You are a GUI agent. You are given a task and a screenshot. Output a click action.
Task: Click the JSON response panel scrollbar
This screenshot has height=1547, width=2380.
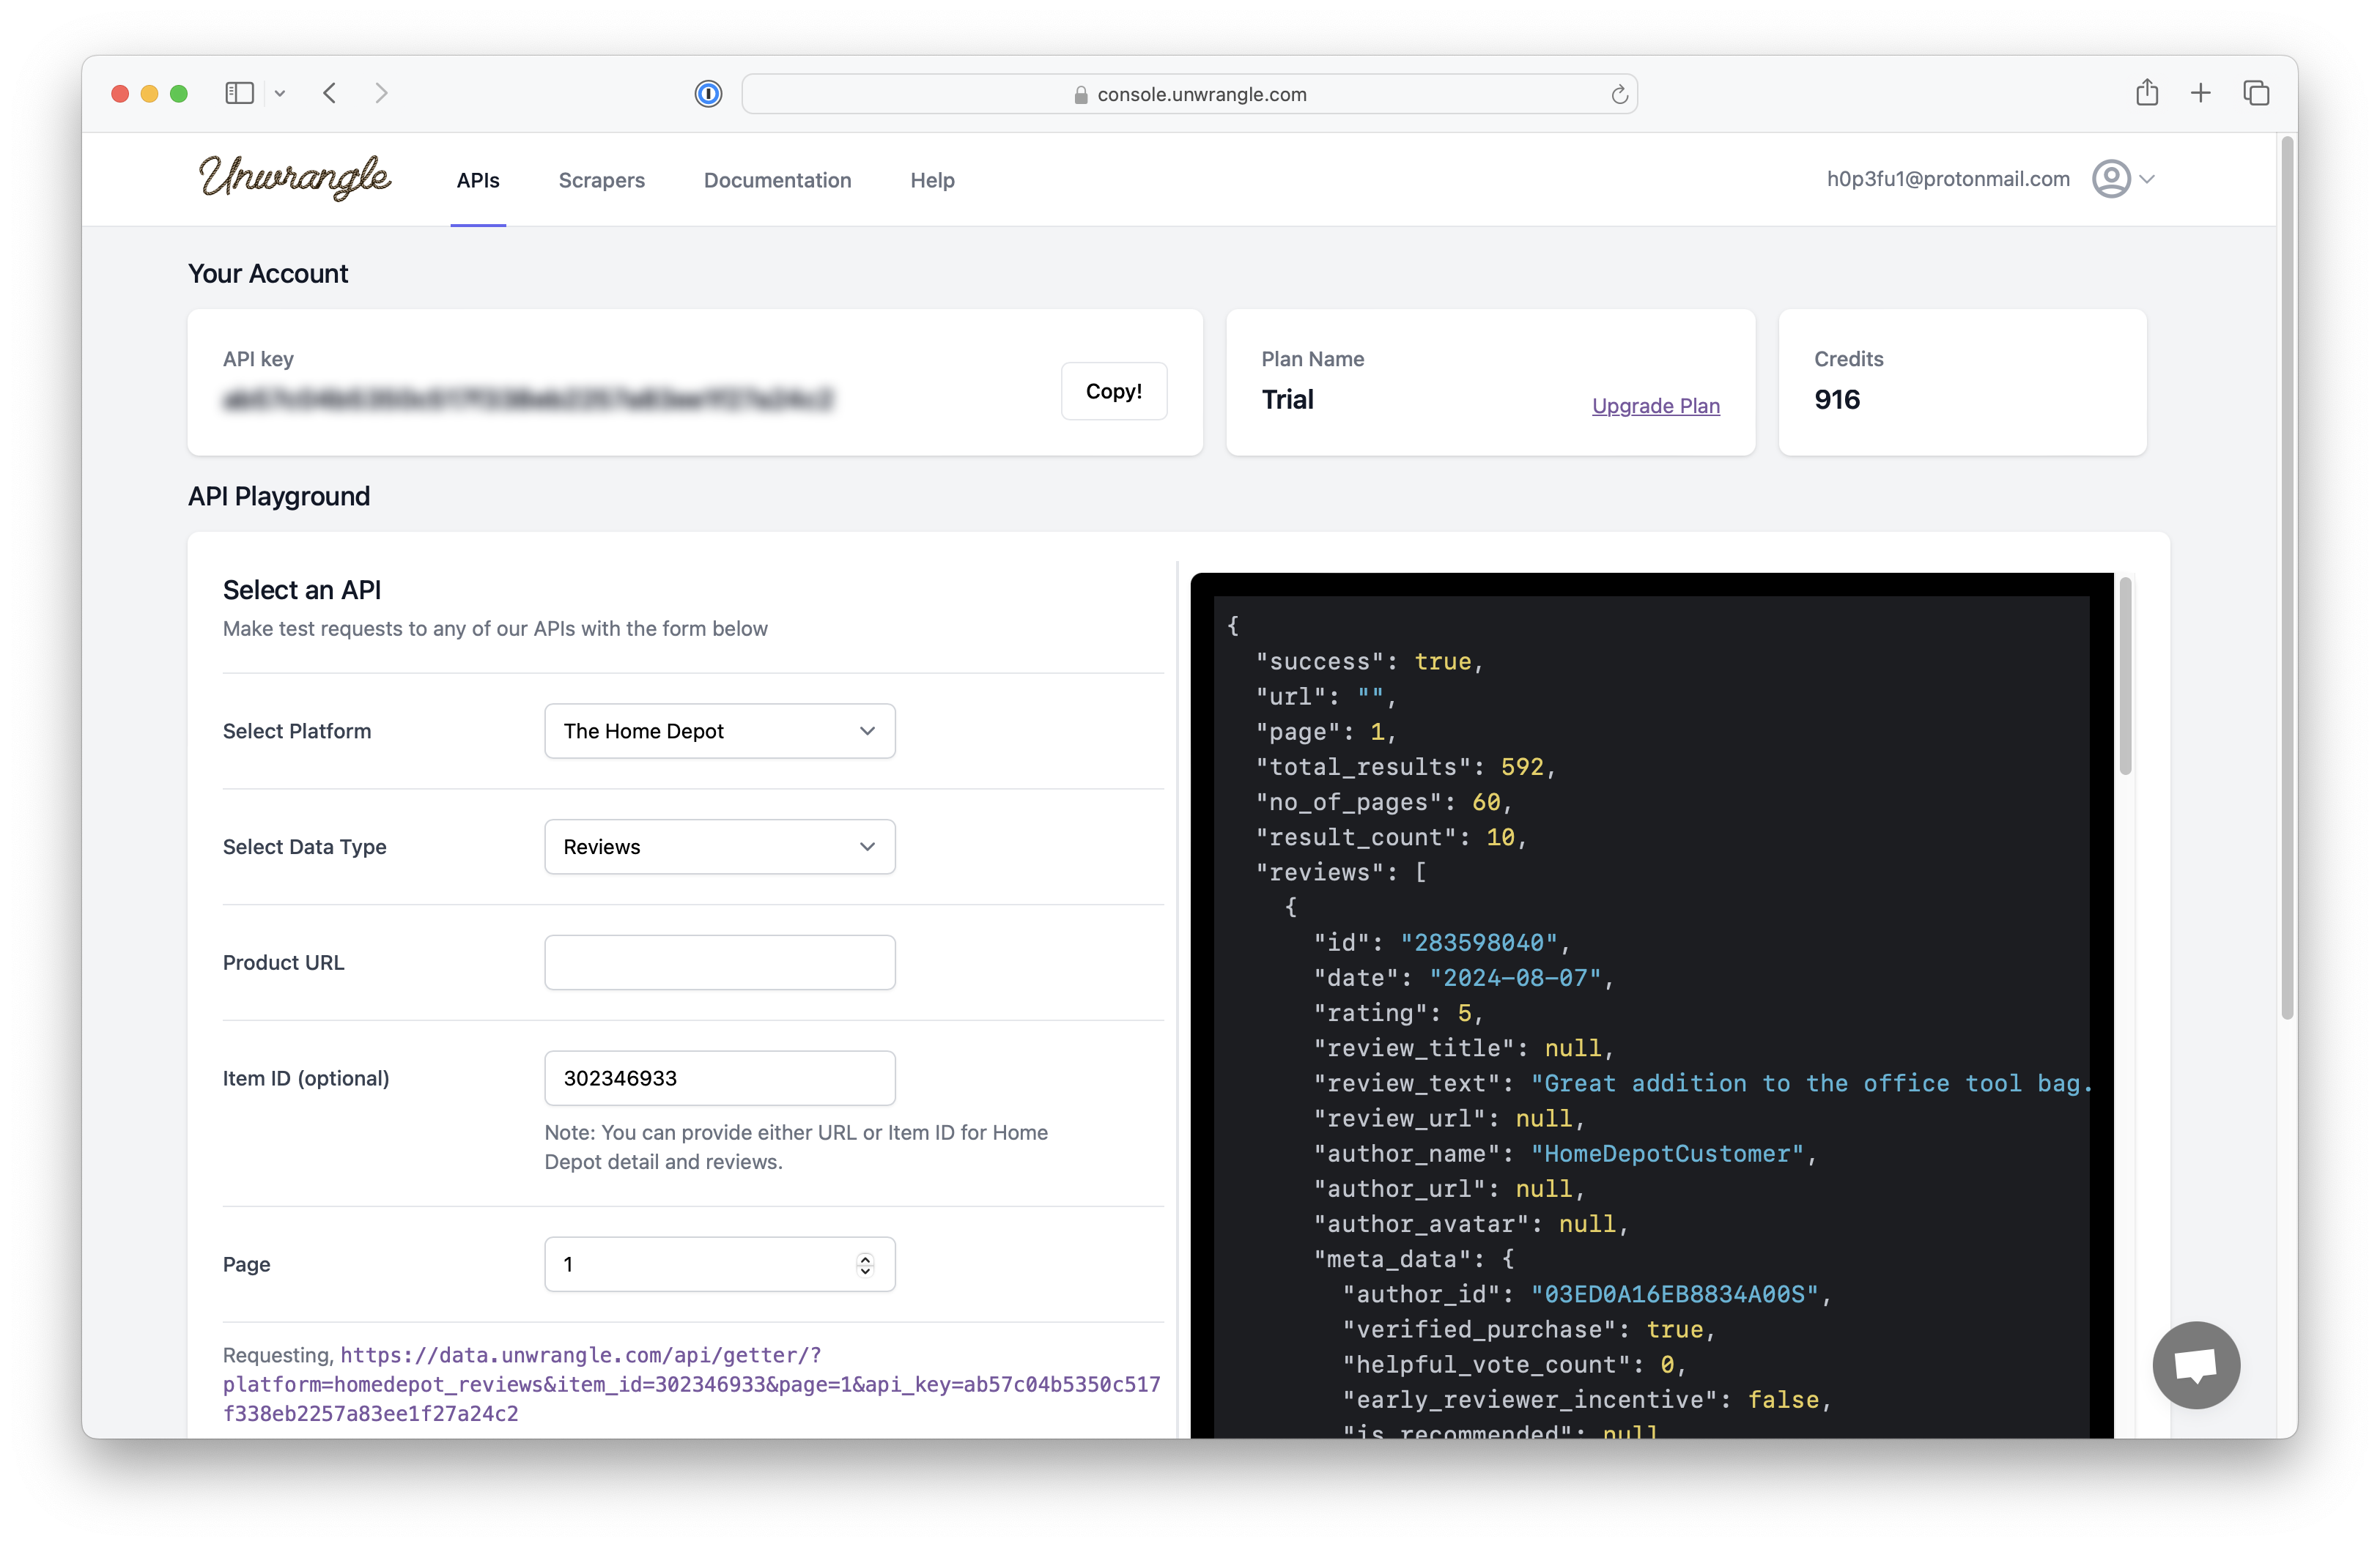(2125, 675)
